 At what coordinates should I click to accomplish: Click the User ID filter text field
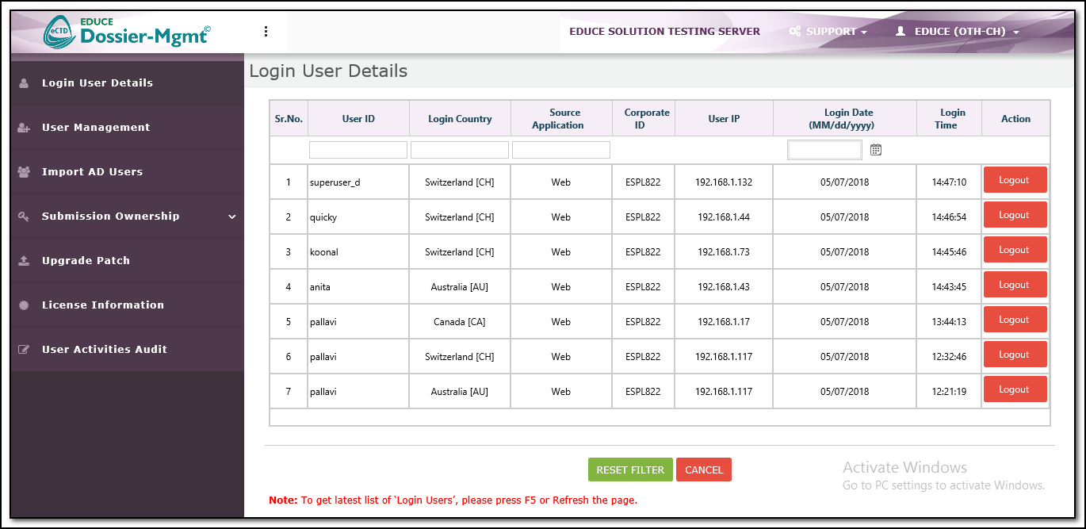pos(358,150)
